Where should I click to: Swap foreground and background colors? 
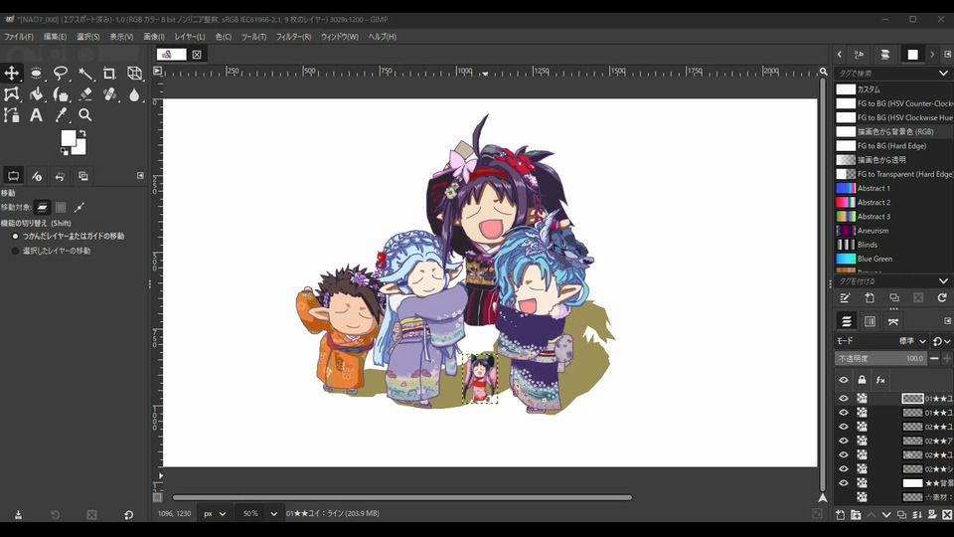click(x=82, y=132)
